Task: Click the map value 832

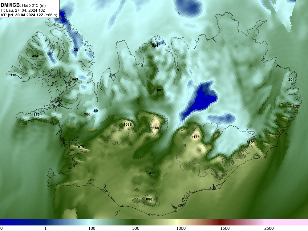Action: tap(296, 107)
